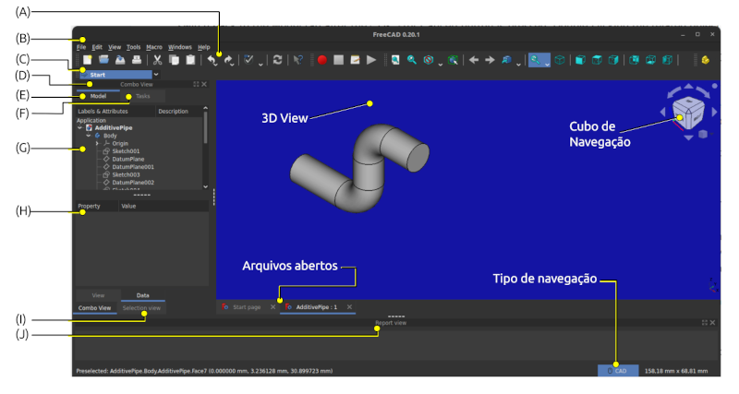739x394 pixels.
Task: Open the File menu
Action: click(x=81, y=47)
